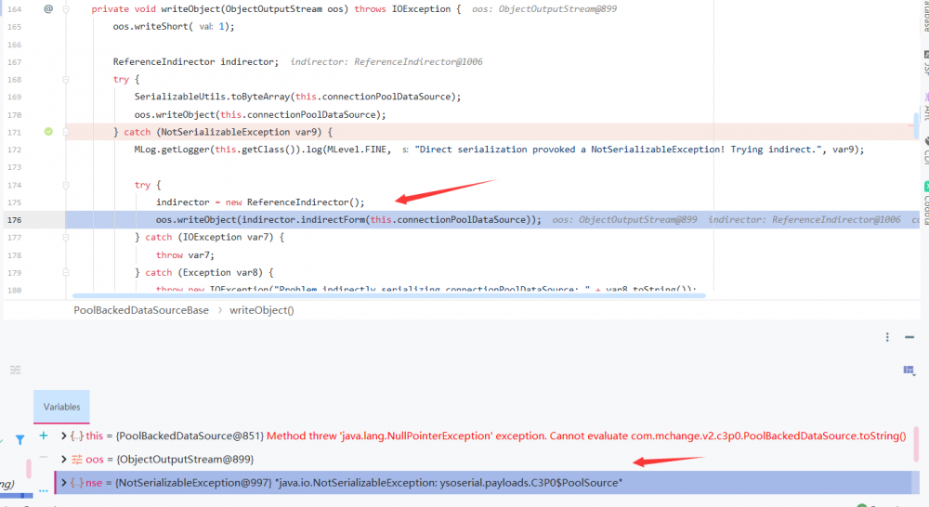Viewport: 929px width, 507px height.
Task: Click the override marker icon on line 164
Action: point(48,9)
